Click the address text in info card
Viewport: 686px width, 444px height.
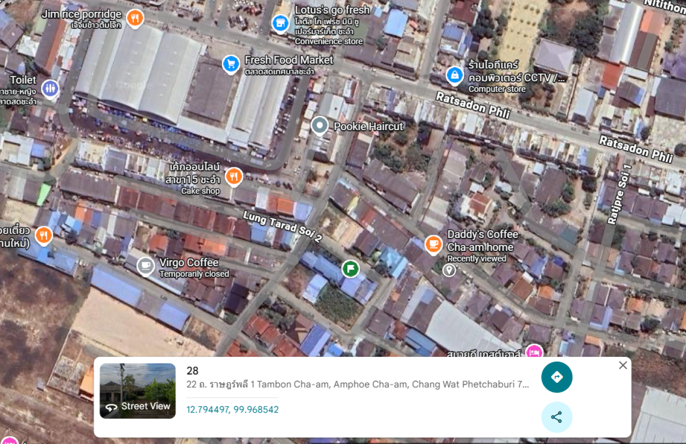tap(358, 384)
